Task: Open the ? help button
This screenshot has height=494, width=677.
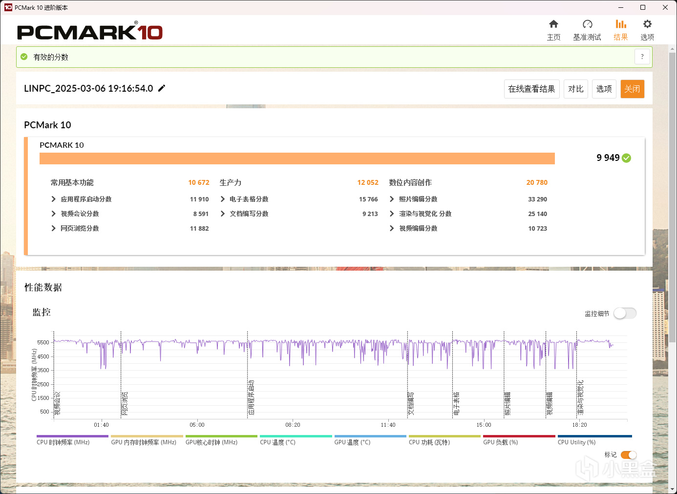Action: point(642,57)
